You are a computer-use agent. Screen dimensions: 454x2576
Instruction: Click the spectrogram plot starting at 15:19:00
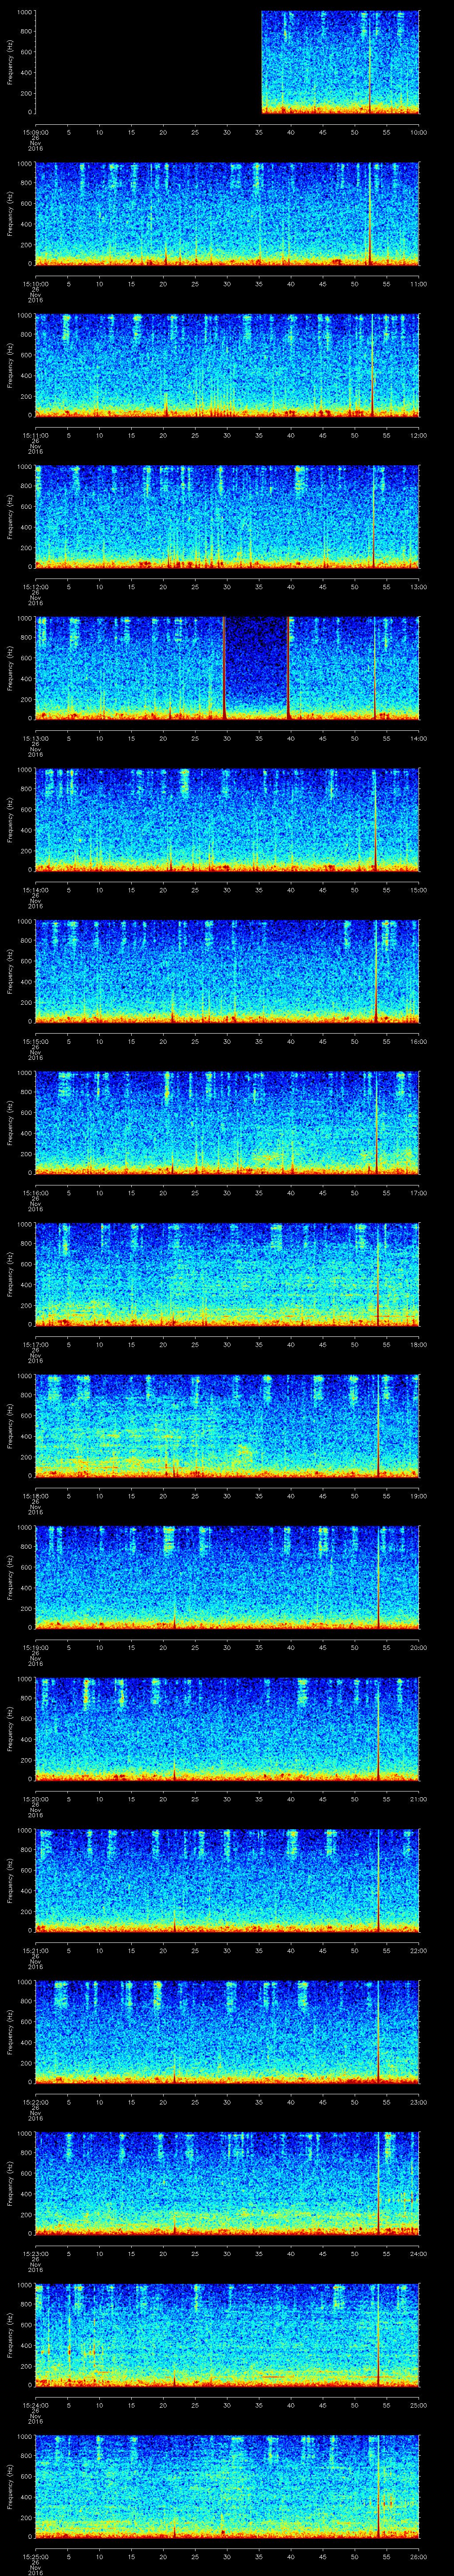point(227,1577)
